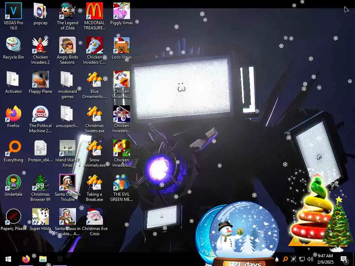Run Christmas Sweets.exe

tap(95, 119)
